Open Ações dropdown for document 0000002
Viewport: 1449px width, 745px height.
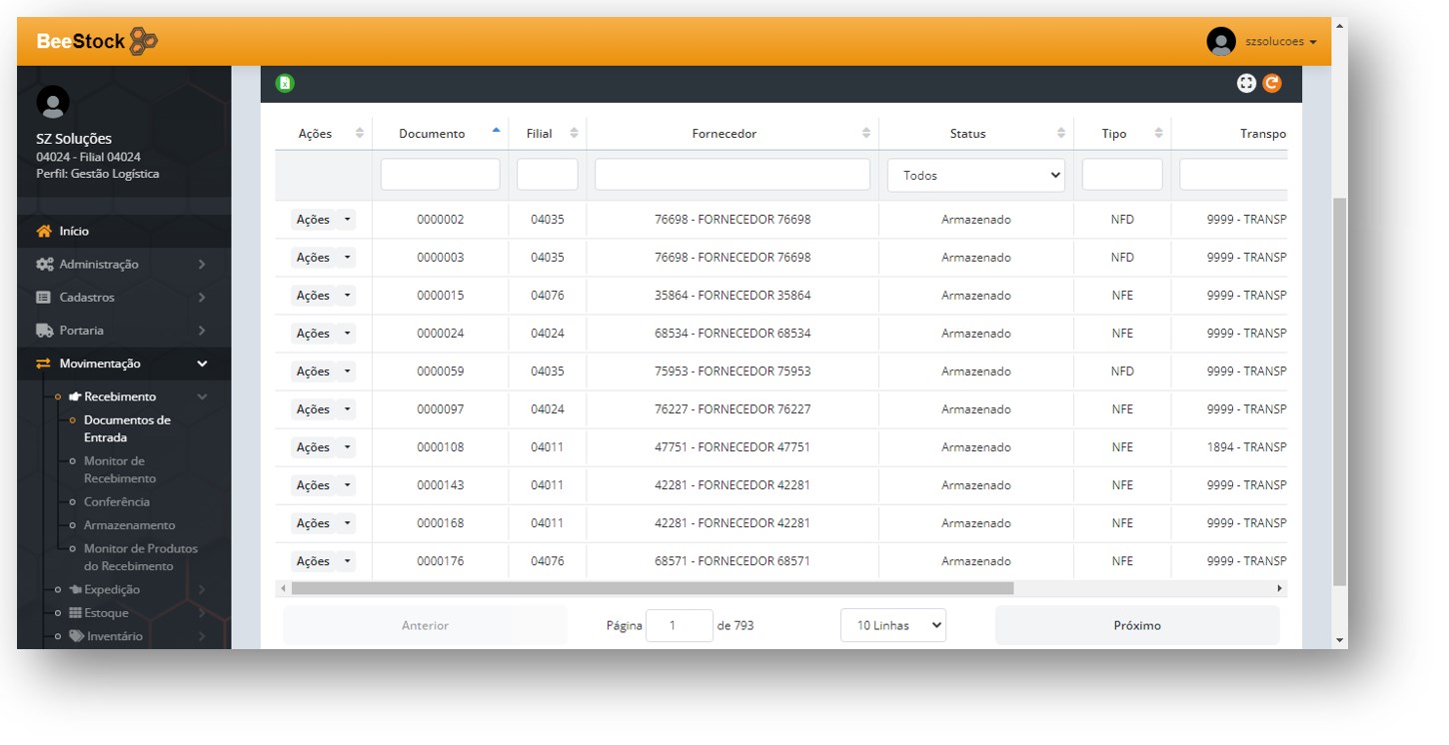pyautogui.click(x=347, y=220)
